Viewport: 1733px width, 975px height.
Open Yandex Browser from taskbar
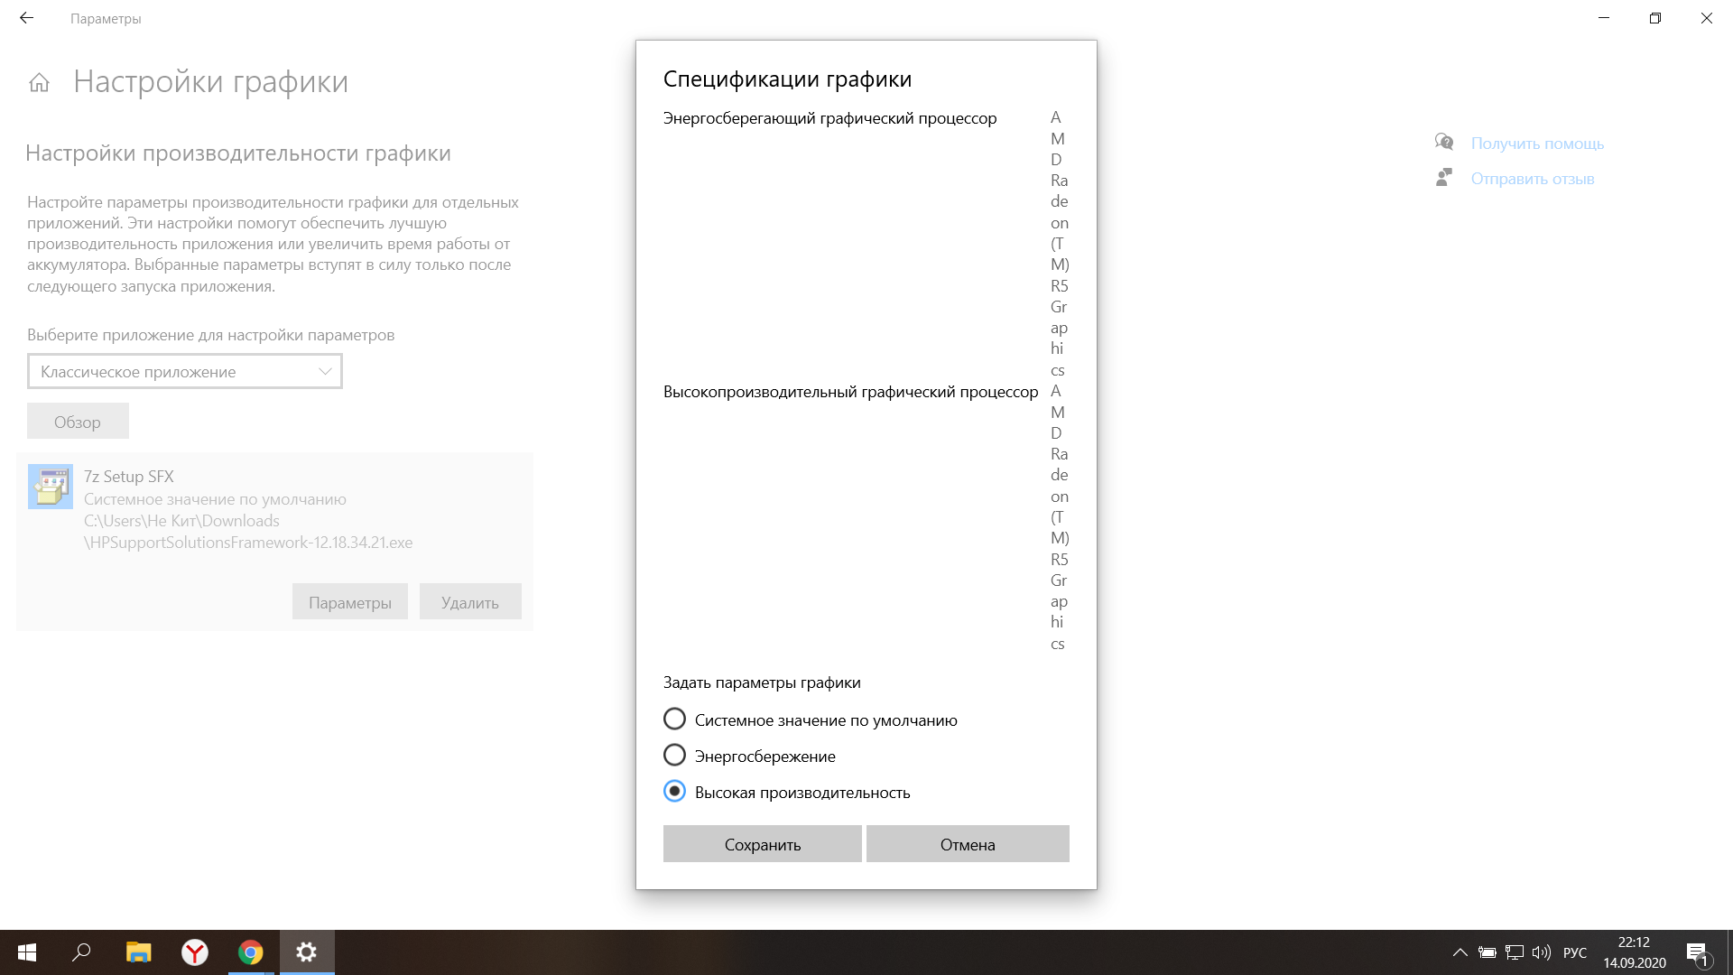tap(195, 952)
